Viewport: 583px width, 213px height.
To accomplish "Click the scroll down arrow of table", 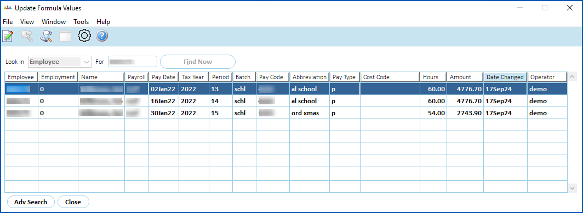I will [573, 188].
